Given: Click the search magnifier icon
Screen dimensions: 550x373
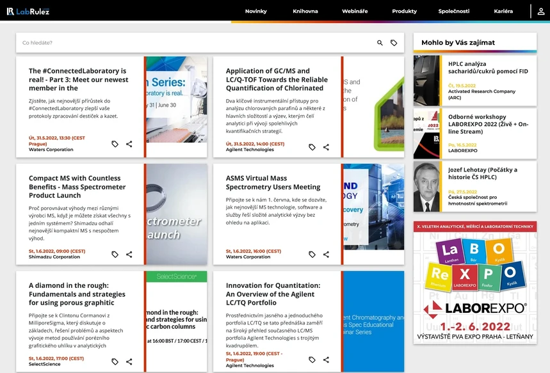Looking at the screenshot, I should (380, 43).
